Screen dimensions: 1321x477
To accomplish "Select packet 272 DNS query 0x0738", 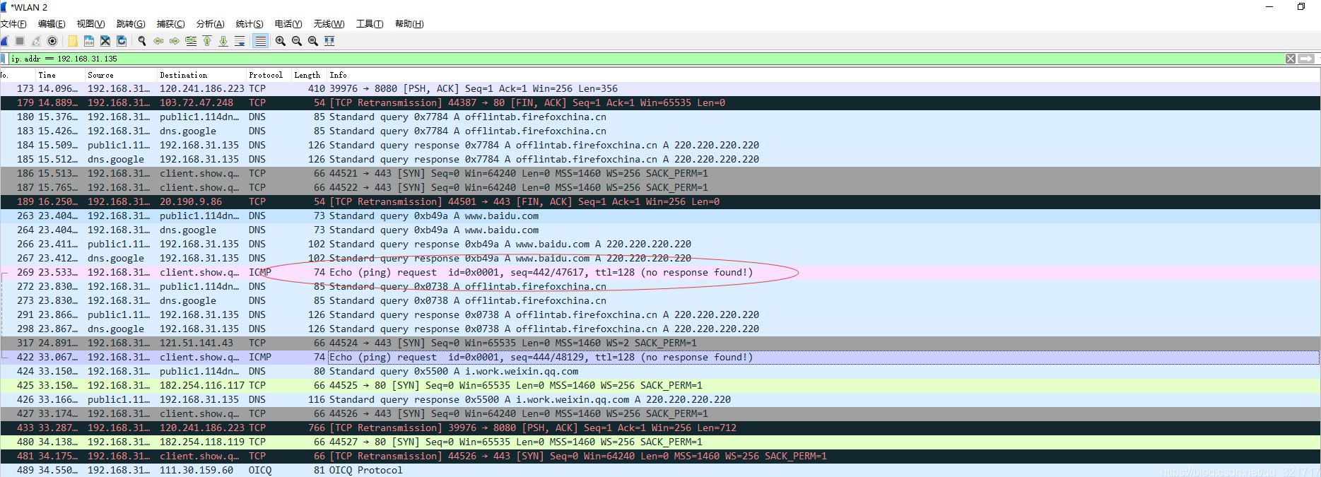I will [x=659, y=287].
